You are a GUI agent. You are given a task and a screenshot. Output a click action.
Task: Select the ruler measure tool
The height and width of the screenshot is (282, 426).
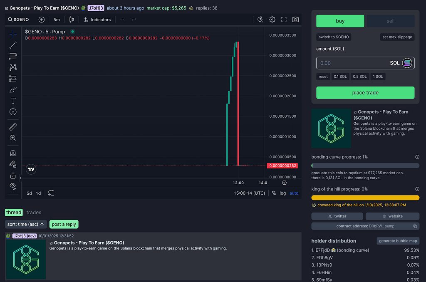pos(13,126)
